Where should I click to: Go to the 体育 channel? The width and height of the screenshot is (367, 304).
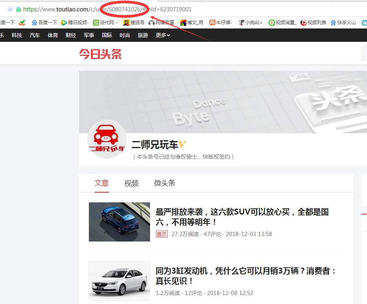tap(53, 35)
